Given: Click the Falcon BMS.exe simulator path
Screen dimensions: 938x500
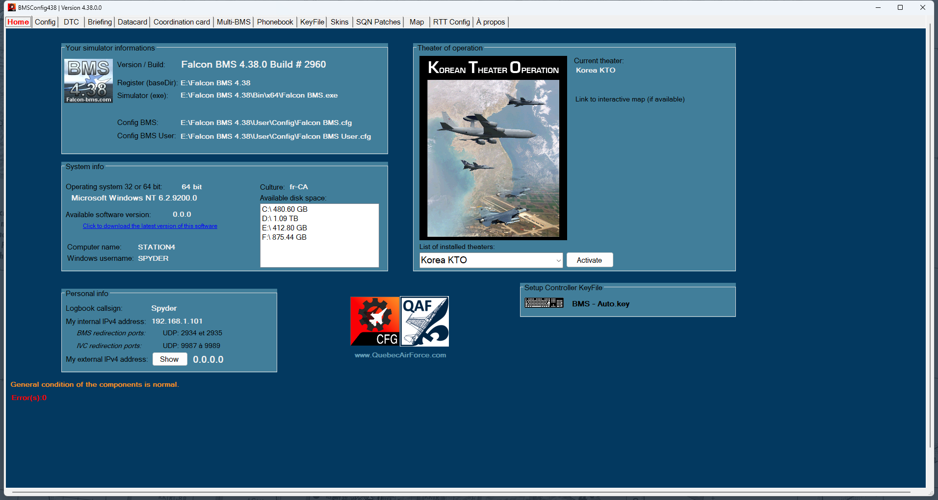Looking at the screenshot, I should coord(259,95).
